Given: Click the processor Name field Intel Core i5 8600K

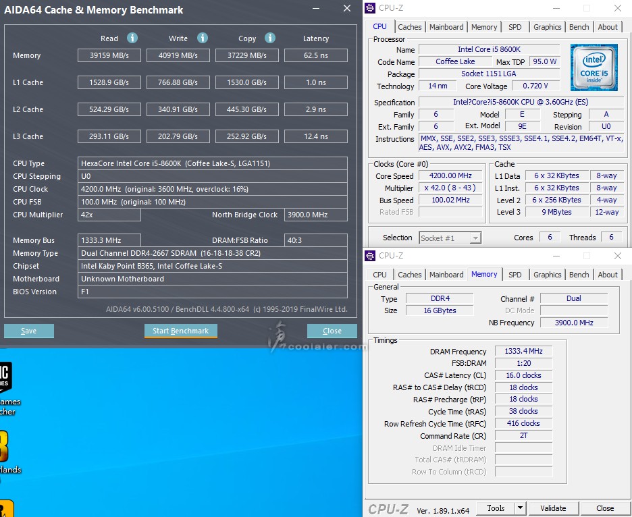Looking at the screenshot, I should pyautogui.click(x=490, y=49).
